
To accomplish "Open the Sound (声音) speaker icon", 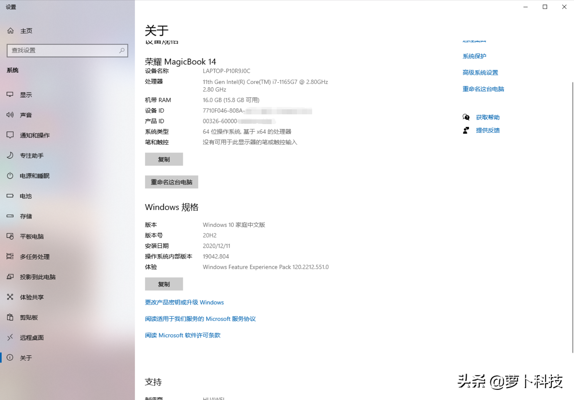I will [x=10, y=115].
